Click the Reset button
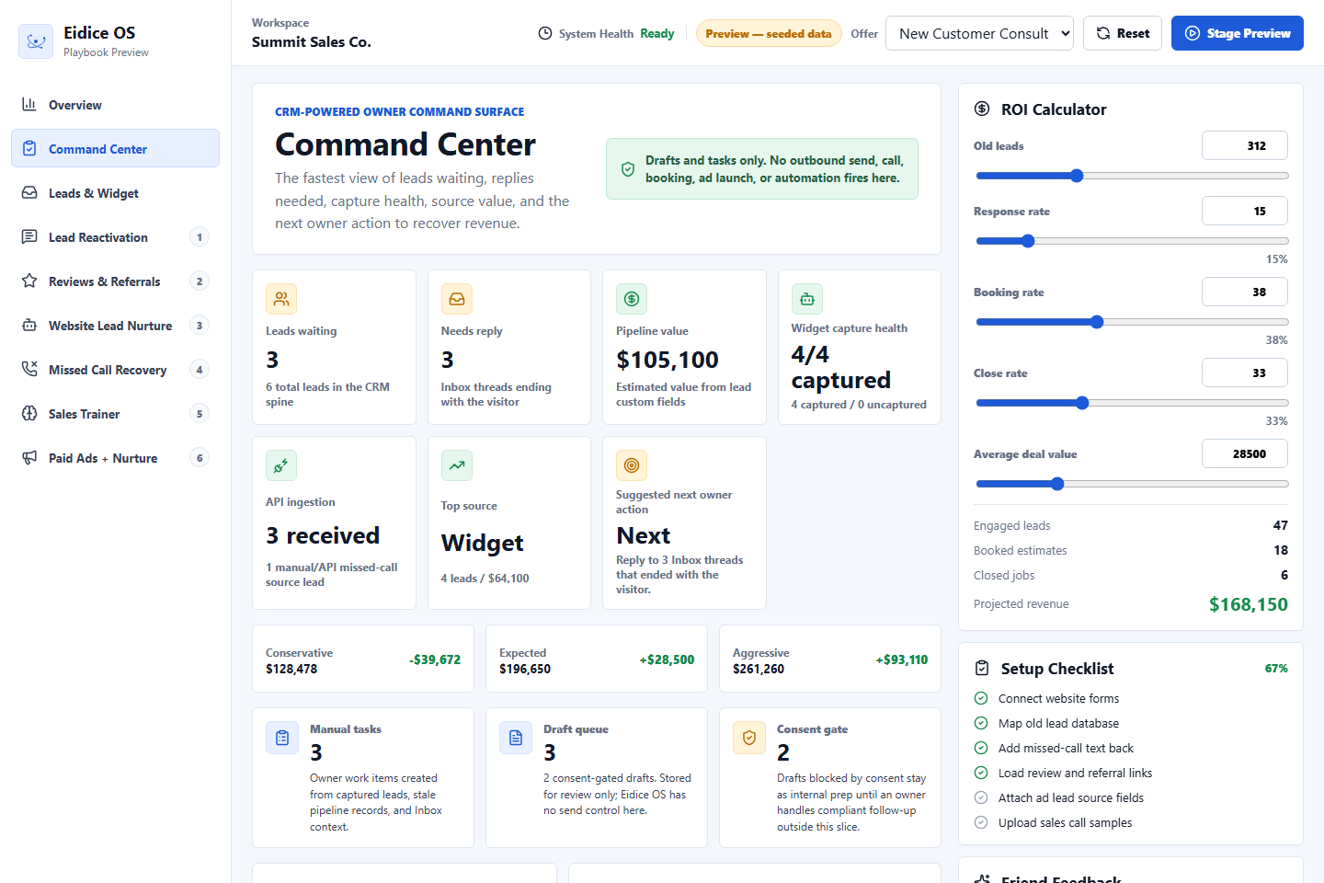The width and height of the screenshot is (1324, 883). [1123, 33]
